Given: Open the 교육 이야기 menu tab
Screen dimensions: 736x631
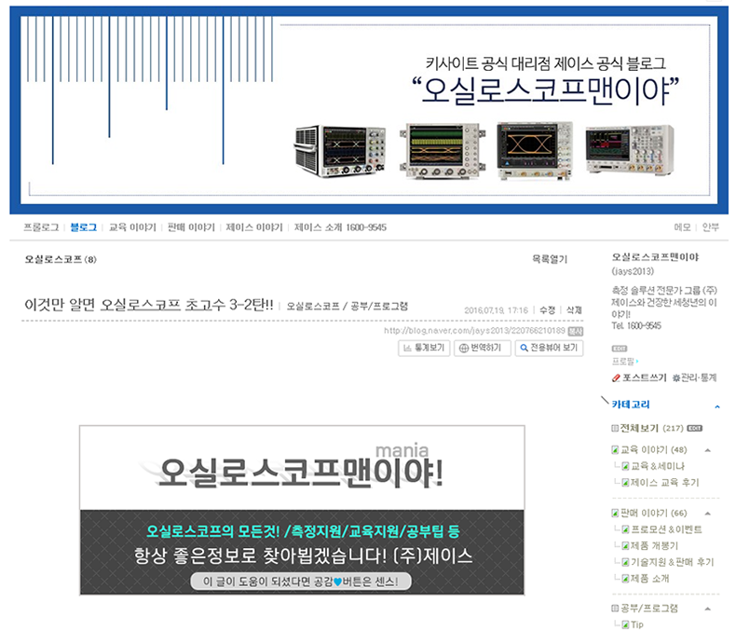Looking at the screenshot, I should [x=132, y=227].
